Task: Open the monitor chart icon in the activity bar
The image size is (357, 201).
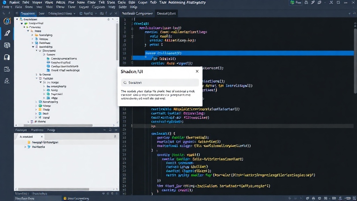Action: [x=7, y=69]
